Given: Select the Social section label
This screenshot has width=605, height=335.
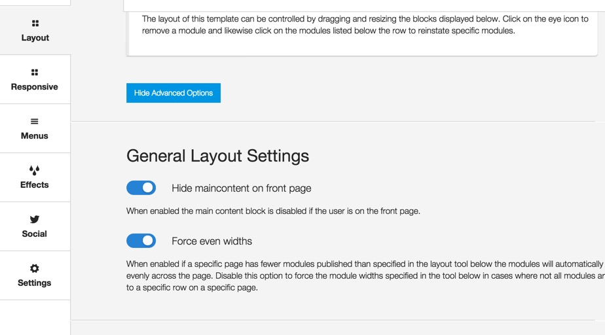Looking at the screenshot, I should coord(34,234).
